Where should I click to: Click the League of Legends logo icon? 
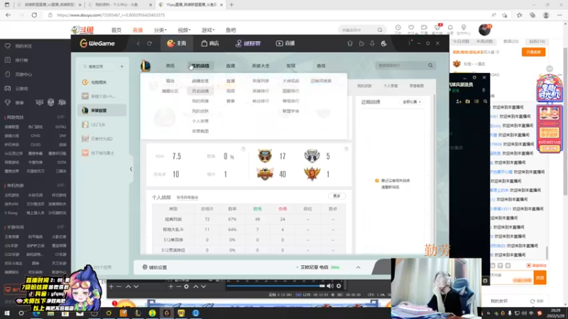(146, 66)
